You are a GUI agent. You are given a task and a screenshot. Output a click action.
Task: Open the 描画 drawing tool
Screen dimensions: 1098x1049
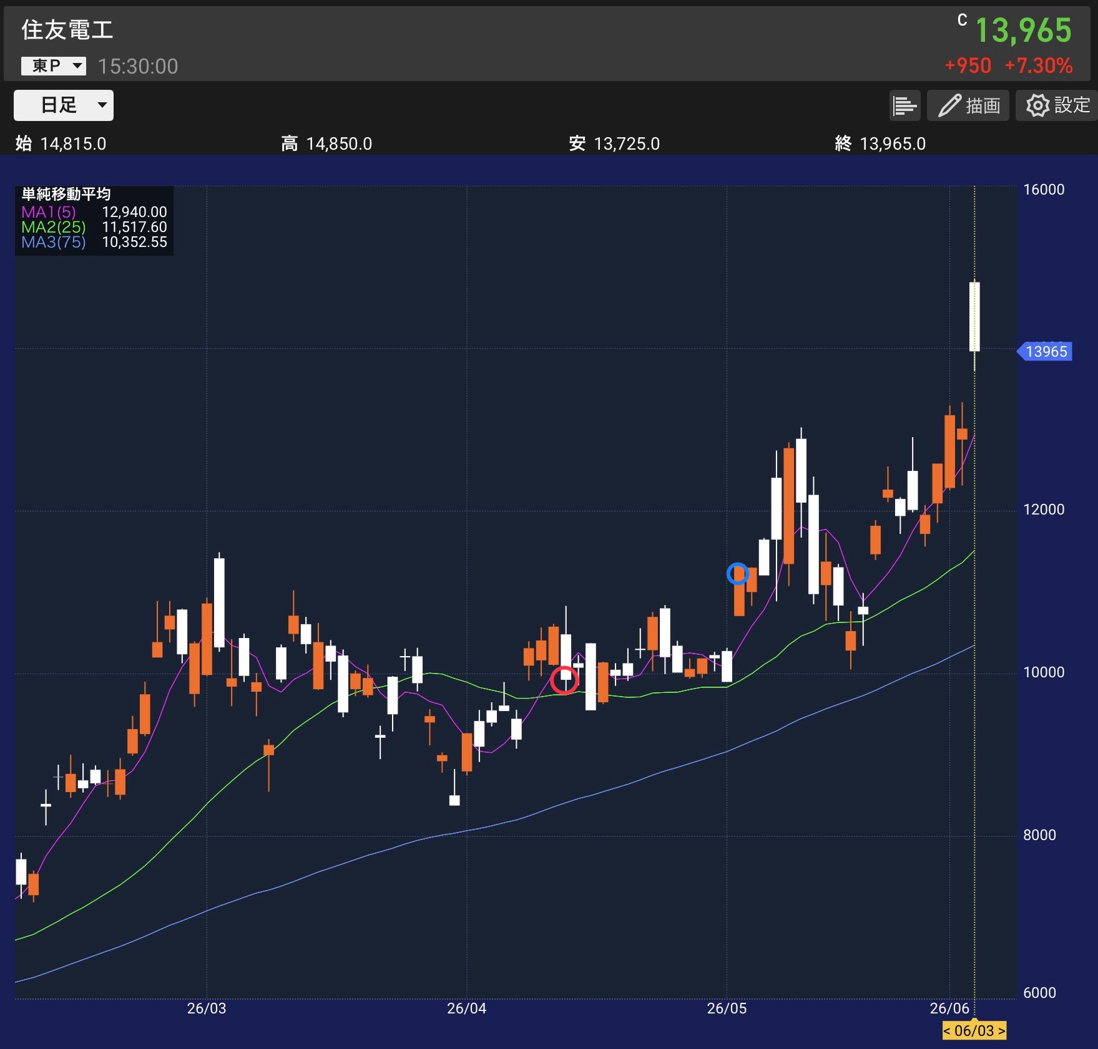click(x=968, y=105)
